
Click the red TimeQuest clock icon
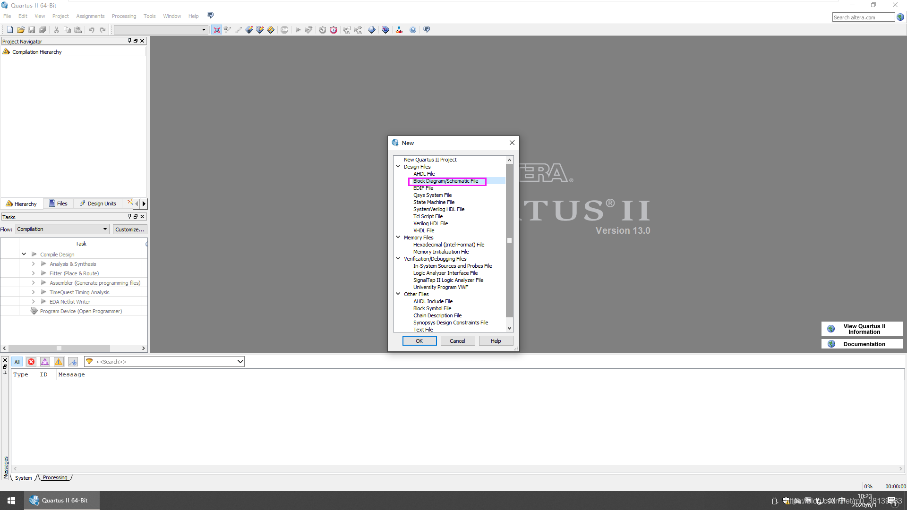coord(334,30)
